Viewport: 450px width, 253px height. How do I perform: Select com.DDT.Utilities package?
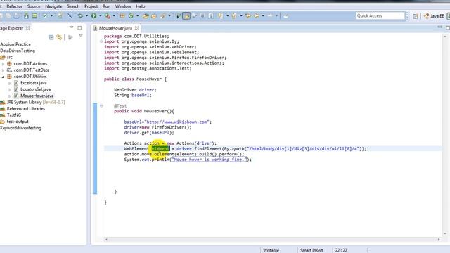[x=30, y=77]
